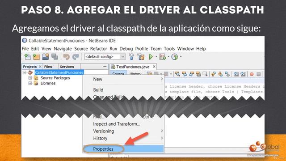Switch to the Files tab
Screen dimensions: 286x161
[x=48, y=67]
